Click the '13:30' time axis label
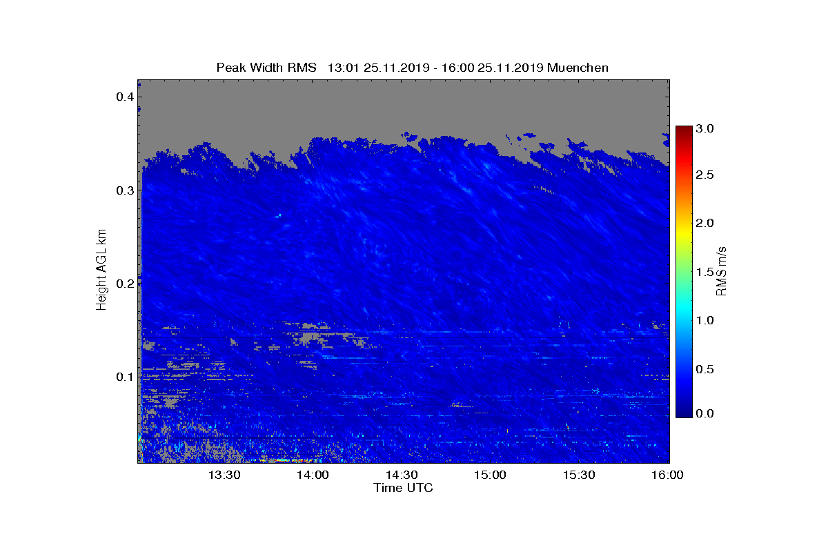The image size is (828, 552). [224, 475]
